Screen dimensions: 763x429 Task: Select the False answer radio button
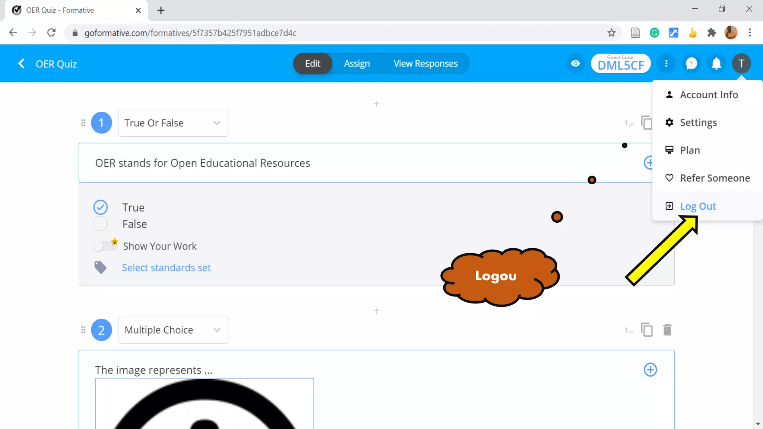tap(101, 224)
